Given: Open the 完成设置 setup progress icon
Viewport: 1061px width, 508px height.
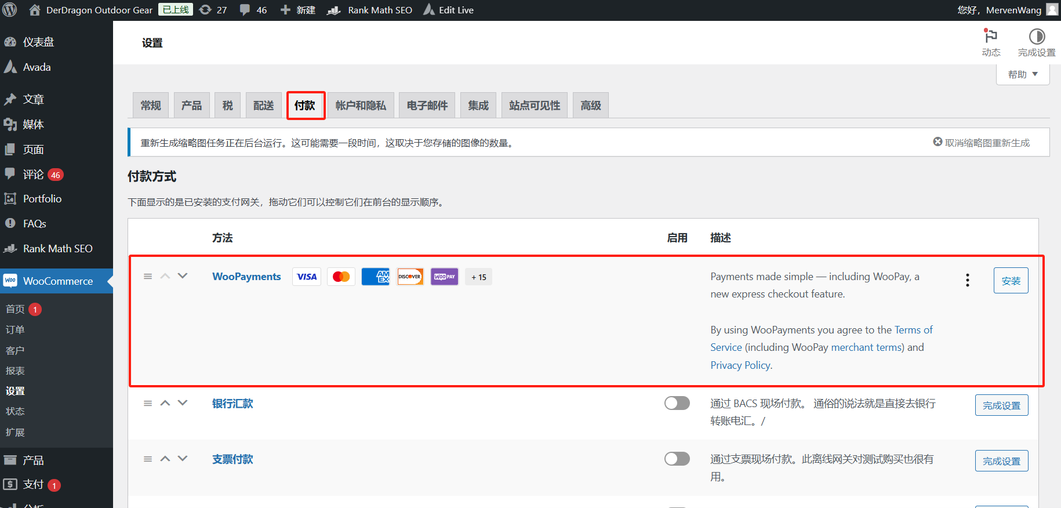Looking at the screenshot, I should [1037, 42].
